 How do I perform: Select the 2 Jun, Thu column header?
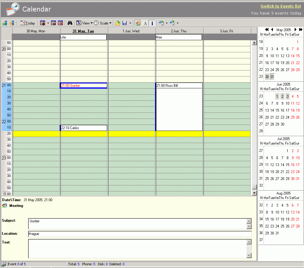[179, 31]
